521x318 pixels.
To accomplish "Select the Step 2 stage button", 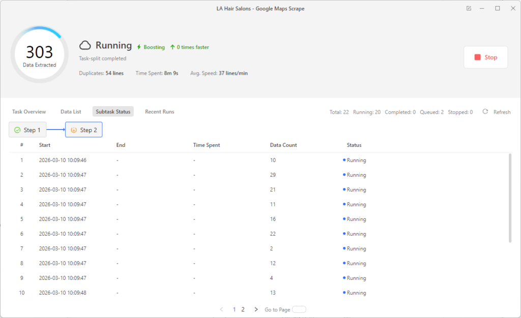I will point(84,130).
